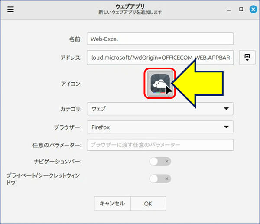The height and width of the screenshot is (224, 260).
Task: Click the 任意のパラメーター: label text
Action: [x=57, y=145]
